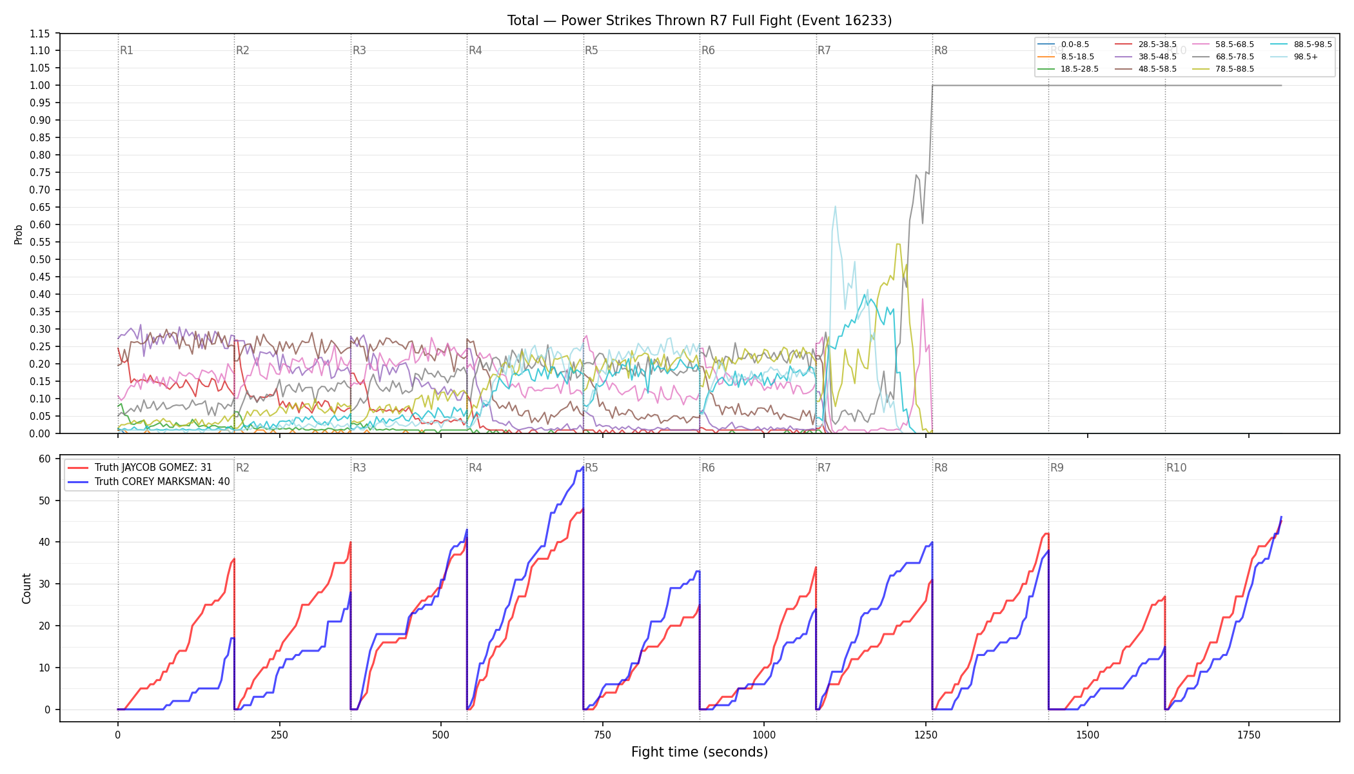
Task: Click round label 'R10' in the count chart
Action: click(1176, 468)
